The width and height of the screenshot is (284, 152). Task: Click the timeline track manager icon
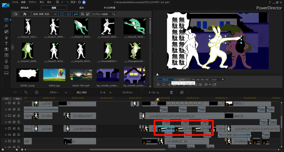pyautogui.click(x=7, y=99)
